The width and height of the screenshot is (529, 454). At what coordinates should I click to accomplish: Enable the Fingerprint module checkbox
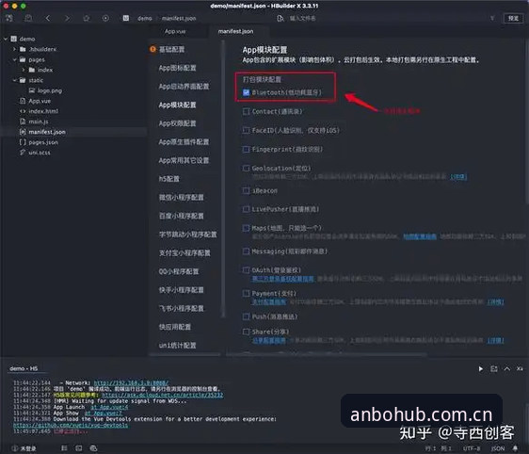click(246, 149)
